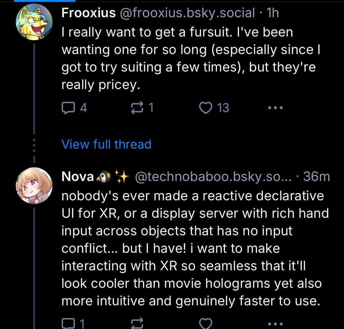The width and height of the screenshot is (344, 329).
Task: Open Frooxius's profile avatar
Action: click(34, 22)
